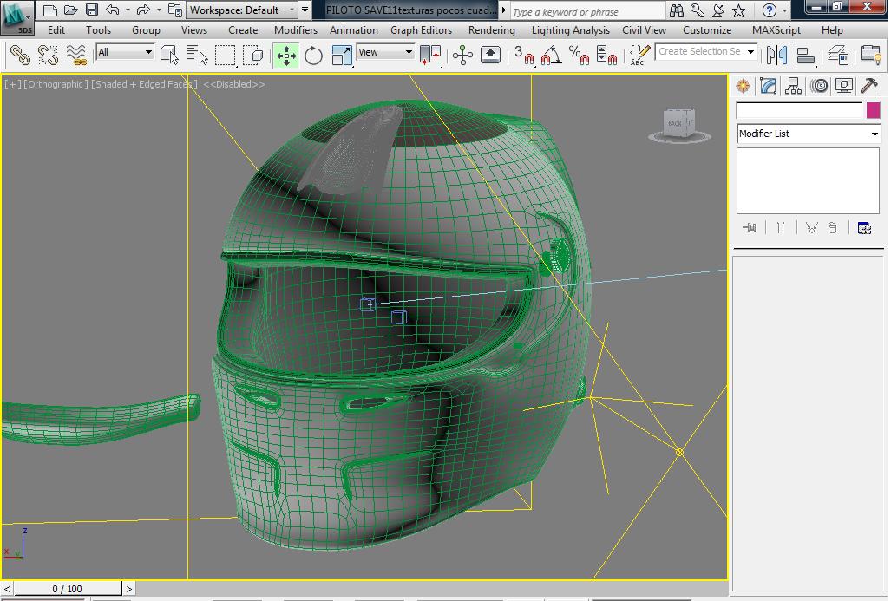
Task: Open the View reference coordinate system dropdown
Action: tap(386, 53)
